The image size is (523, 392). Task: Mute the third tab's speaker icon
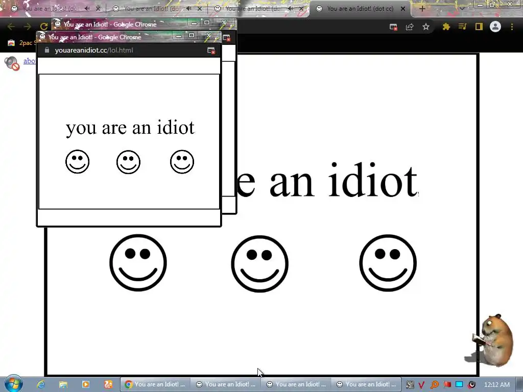coord(291,9)
